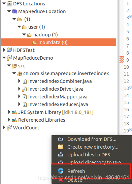The width and height of the screenshot is (132, 184).
Task: Collapse the hadoop (1) folder
Action: 24,34
